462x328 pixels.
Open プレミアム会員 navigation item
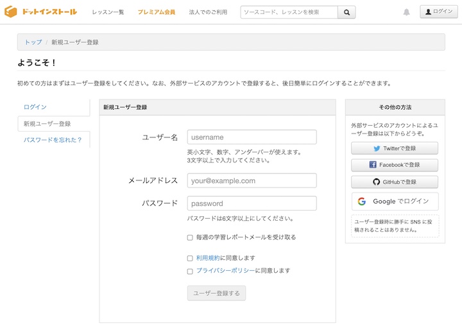click(156, 12)
